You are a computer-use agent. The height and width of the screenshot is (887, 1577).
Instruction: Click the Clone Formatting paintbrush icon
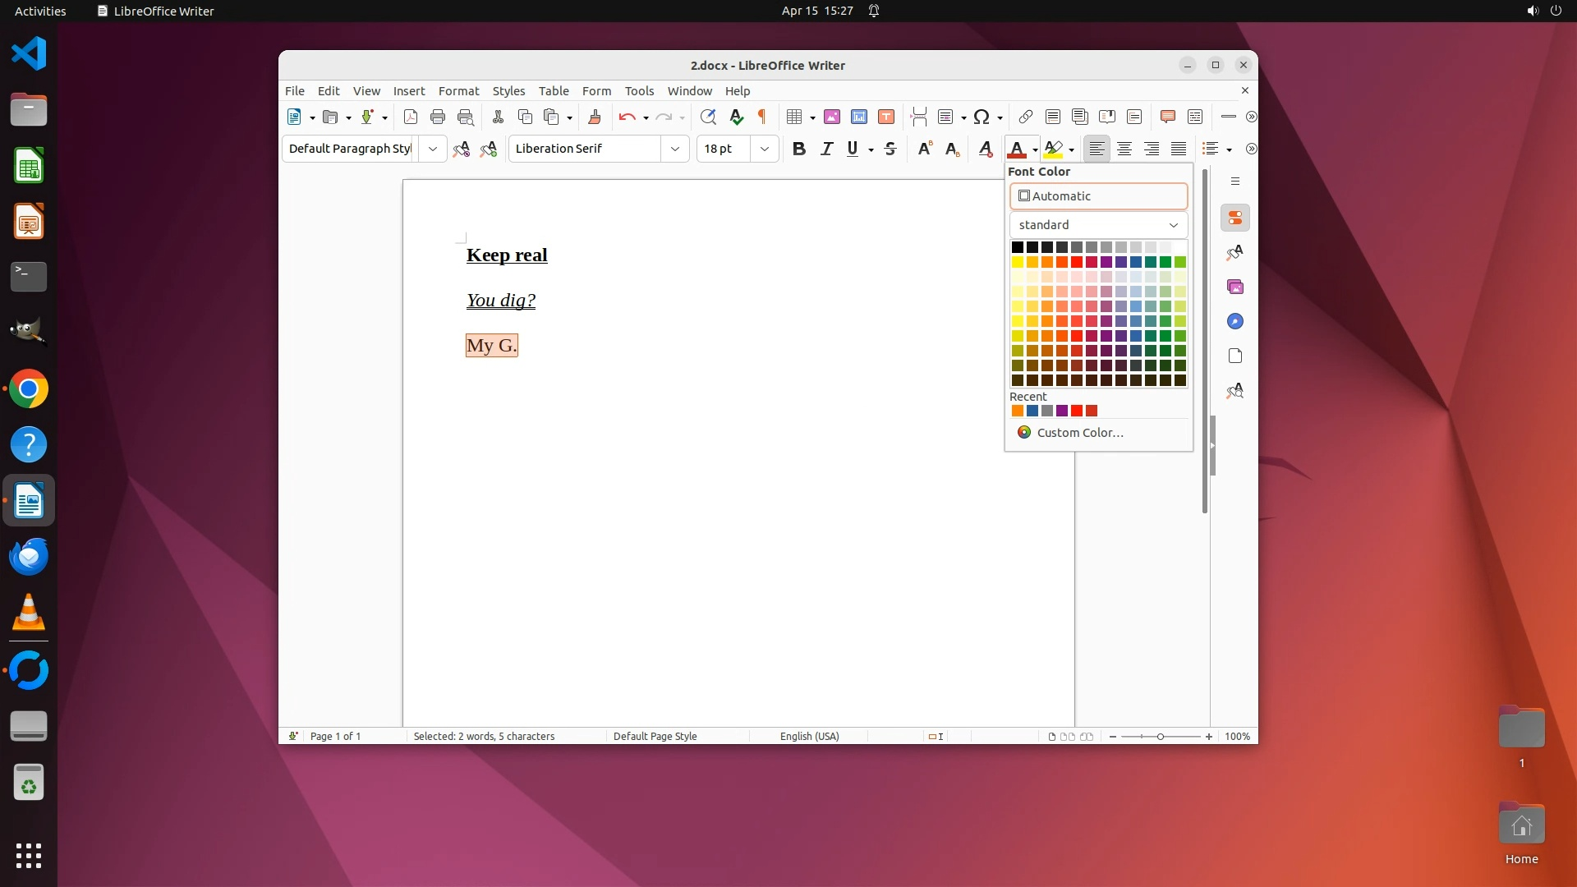[595, 117]
